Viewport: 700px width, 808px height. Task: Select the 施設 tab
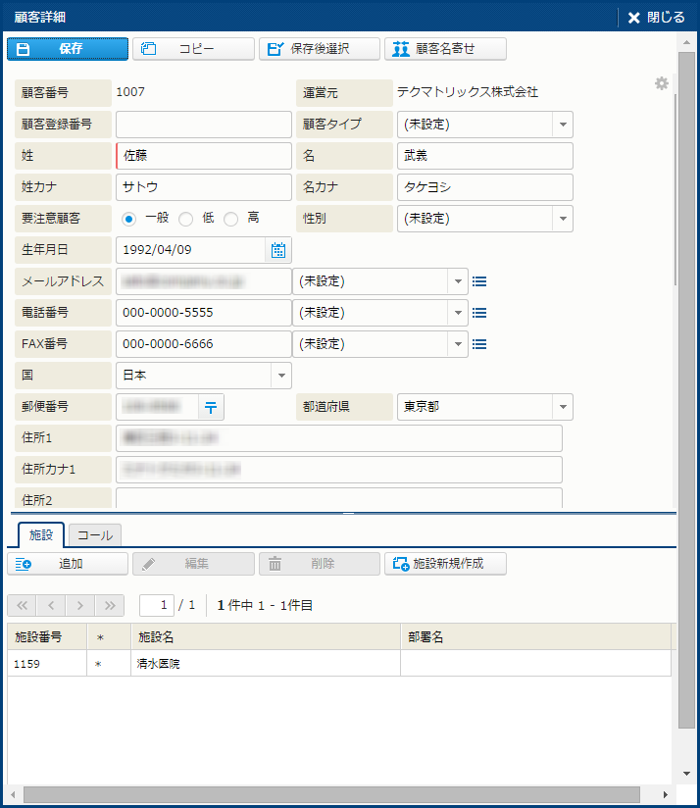pos(41,535)
